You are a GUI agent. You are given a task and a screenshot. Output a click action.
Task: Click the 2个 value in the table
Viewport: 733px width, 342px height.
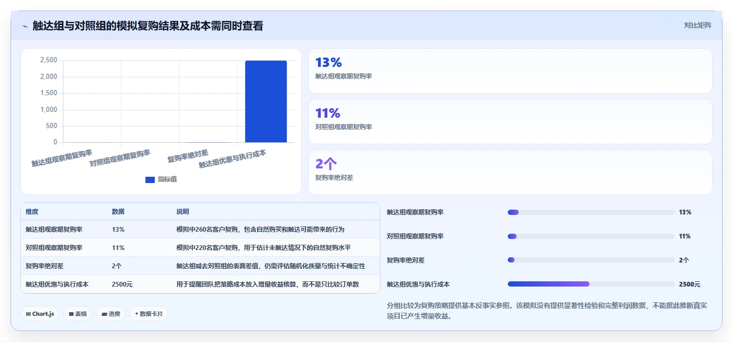[116, 266]
